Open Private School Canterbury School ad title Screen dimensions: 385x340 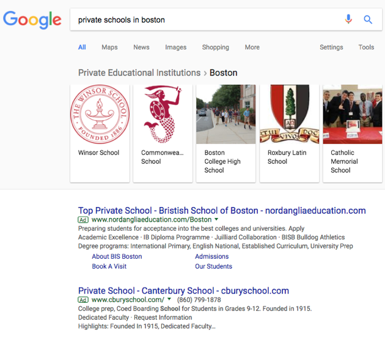183,291
